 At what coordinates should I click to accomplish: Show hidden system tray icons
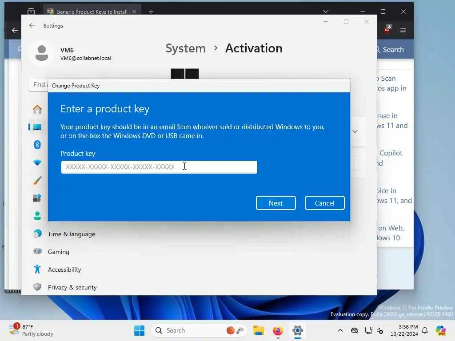tap(340, 330)
